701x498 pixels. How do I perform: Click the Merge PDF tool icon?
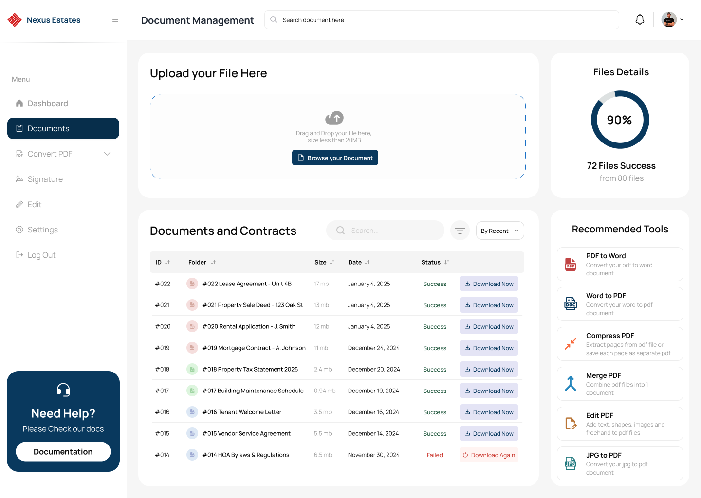571,384
